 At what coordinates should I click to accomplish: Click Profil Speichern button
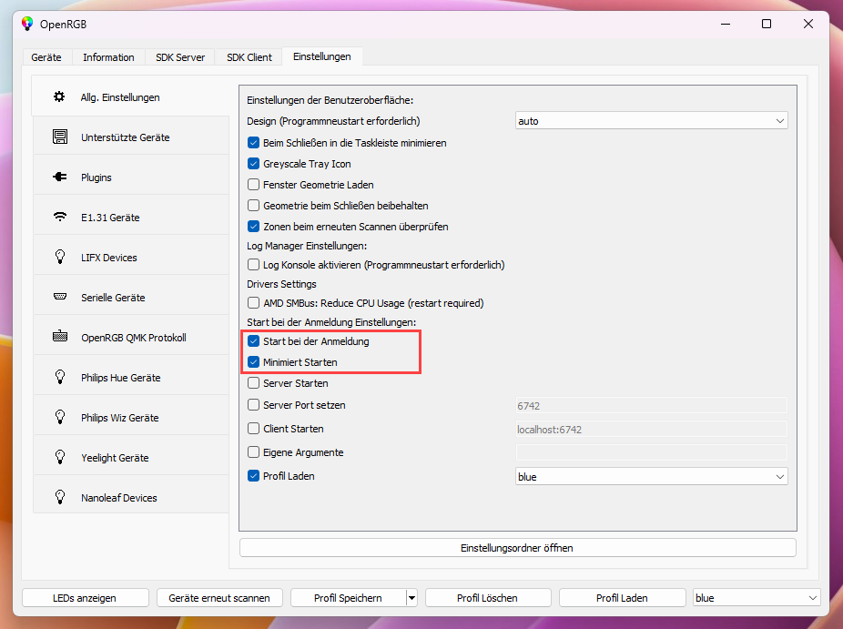tap(349, 598)
